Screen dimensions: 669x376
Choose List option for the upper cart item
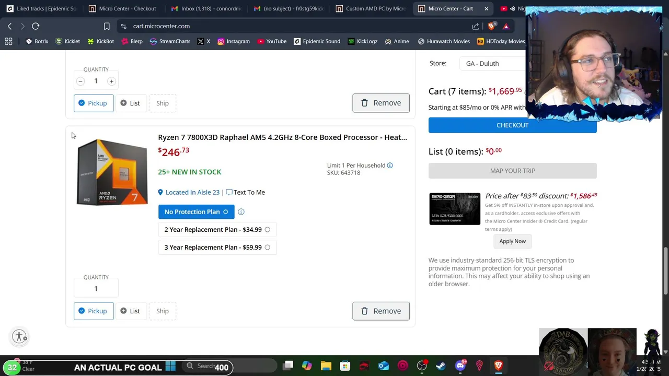(130, 103)
